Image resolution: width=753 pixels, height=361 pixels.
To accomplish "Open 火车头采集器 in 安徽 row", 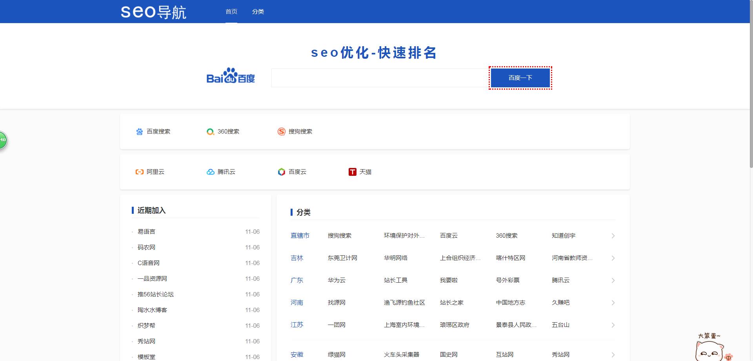I will point(402,355).
